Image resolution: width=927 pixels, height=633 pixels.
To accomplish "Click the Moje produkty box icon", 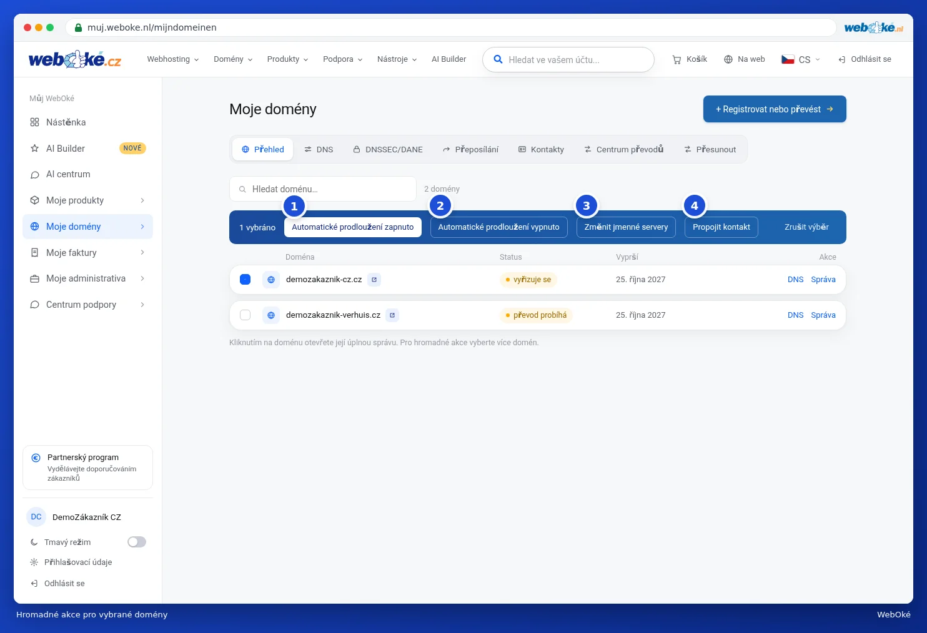I will click(34, 200).
